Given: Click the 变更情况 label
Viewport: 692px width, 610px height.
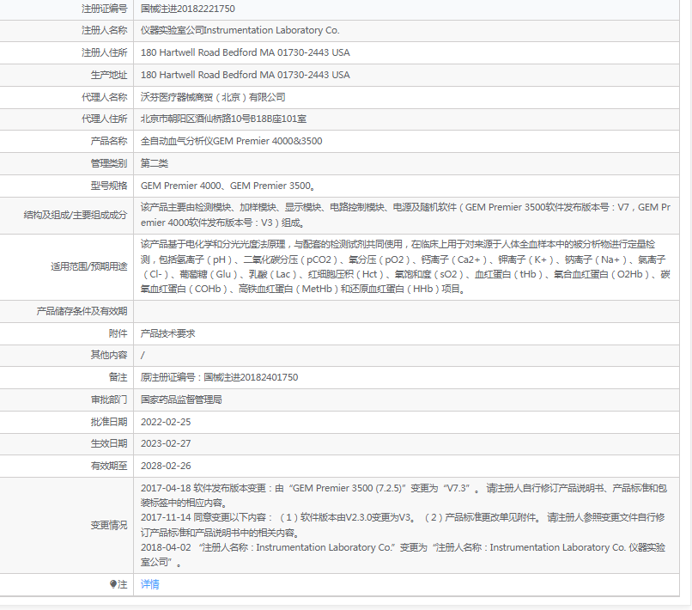Looking at the screenshot, I should click(x=109, y=525).
